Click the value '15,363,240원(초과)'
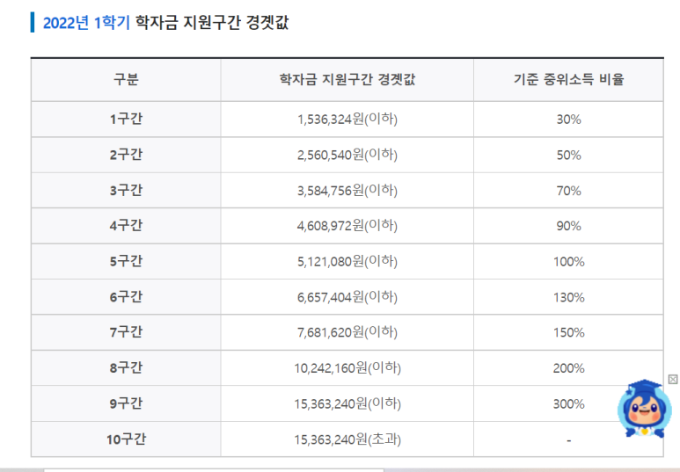Screen dimensions: 680x472 click(347, 439)
